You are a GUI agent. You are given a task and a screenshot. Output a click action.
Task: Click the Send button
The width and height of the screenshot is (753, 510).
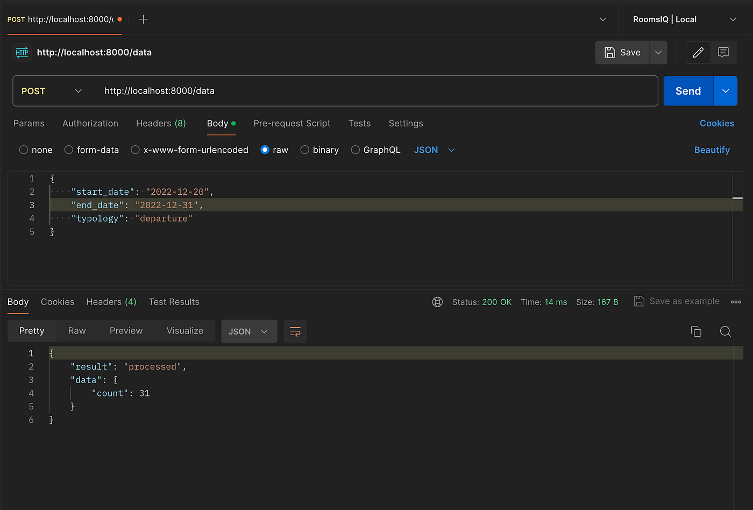pos(688,91)
